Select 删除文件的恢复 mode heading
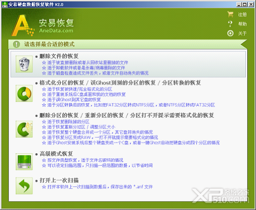The height and width of the screenshot is (210, 256). pyautogui.click(x=59, y=56)
